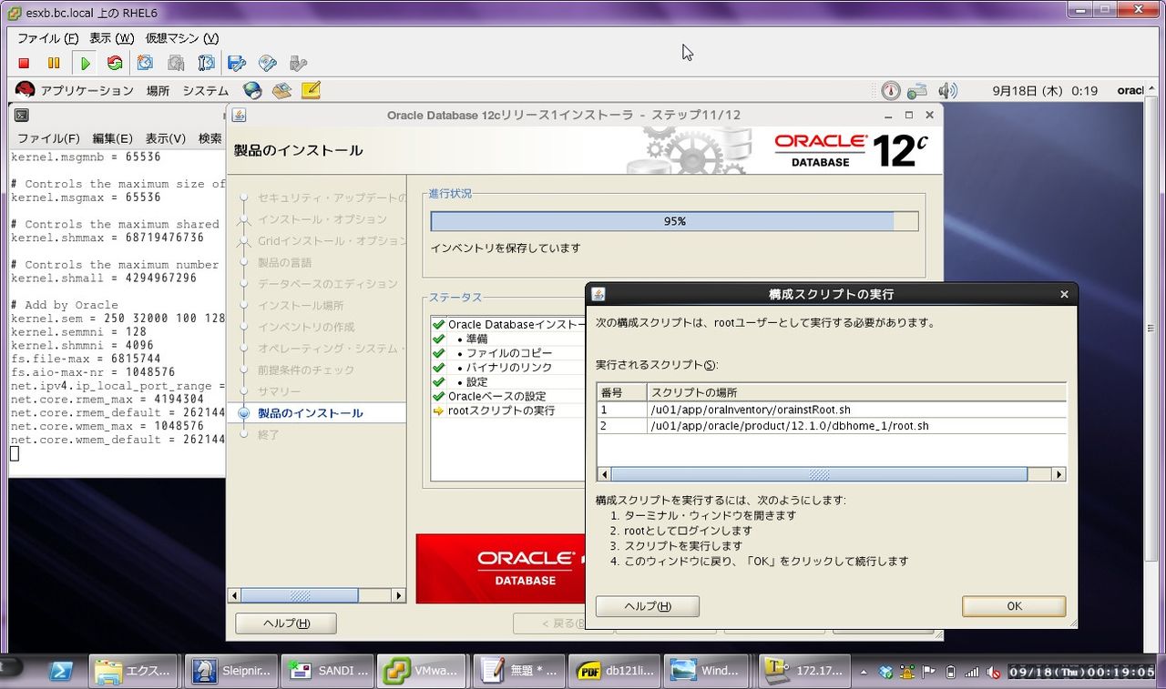
Task: Reset the VM with the red-green restart icon
Action: pyautogui.click(x=115, y=63)
